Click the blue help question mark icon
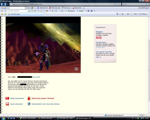 click(91, 11)
